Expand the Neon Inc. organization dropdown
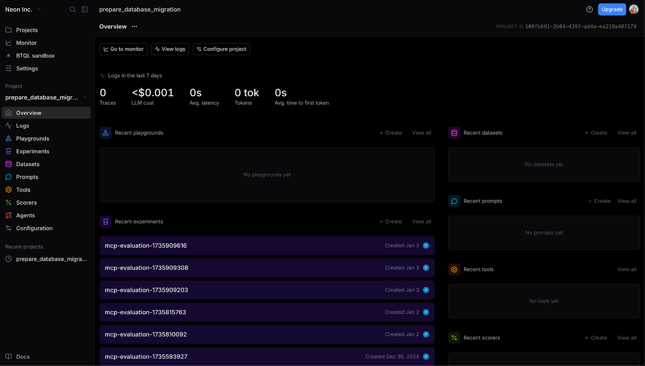This screenshot has width=645, height=366. 23,9
